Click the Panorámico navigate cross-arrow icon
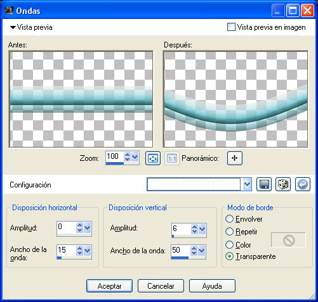The width and height of the screenshot is (318, 302). 235,158
